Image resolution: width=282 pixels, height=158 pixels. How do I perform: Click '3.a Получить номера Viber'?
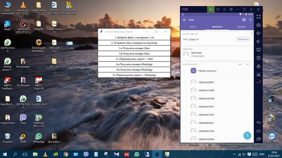[134, 48]
